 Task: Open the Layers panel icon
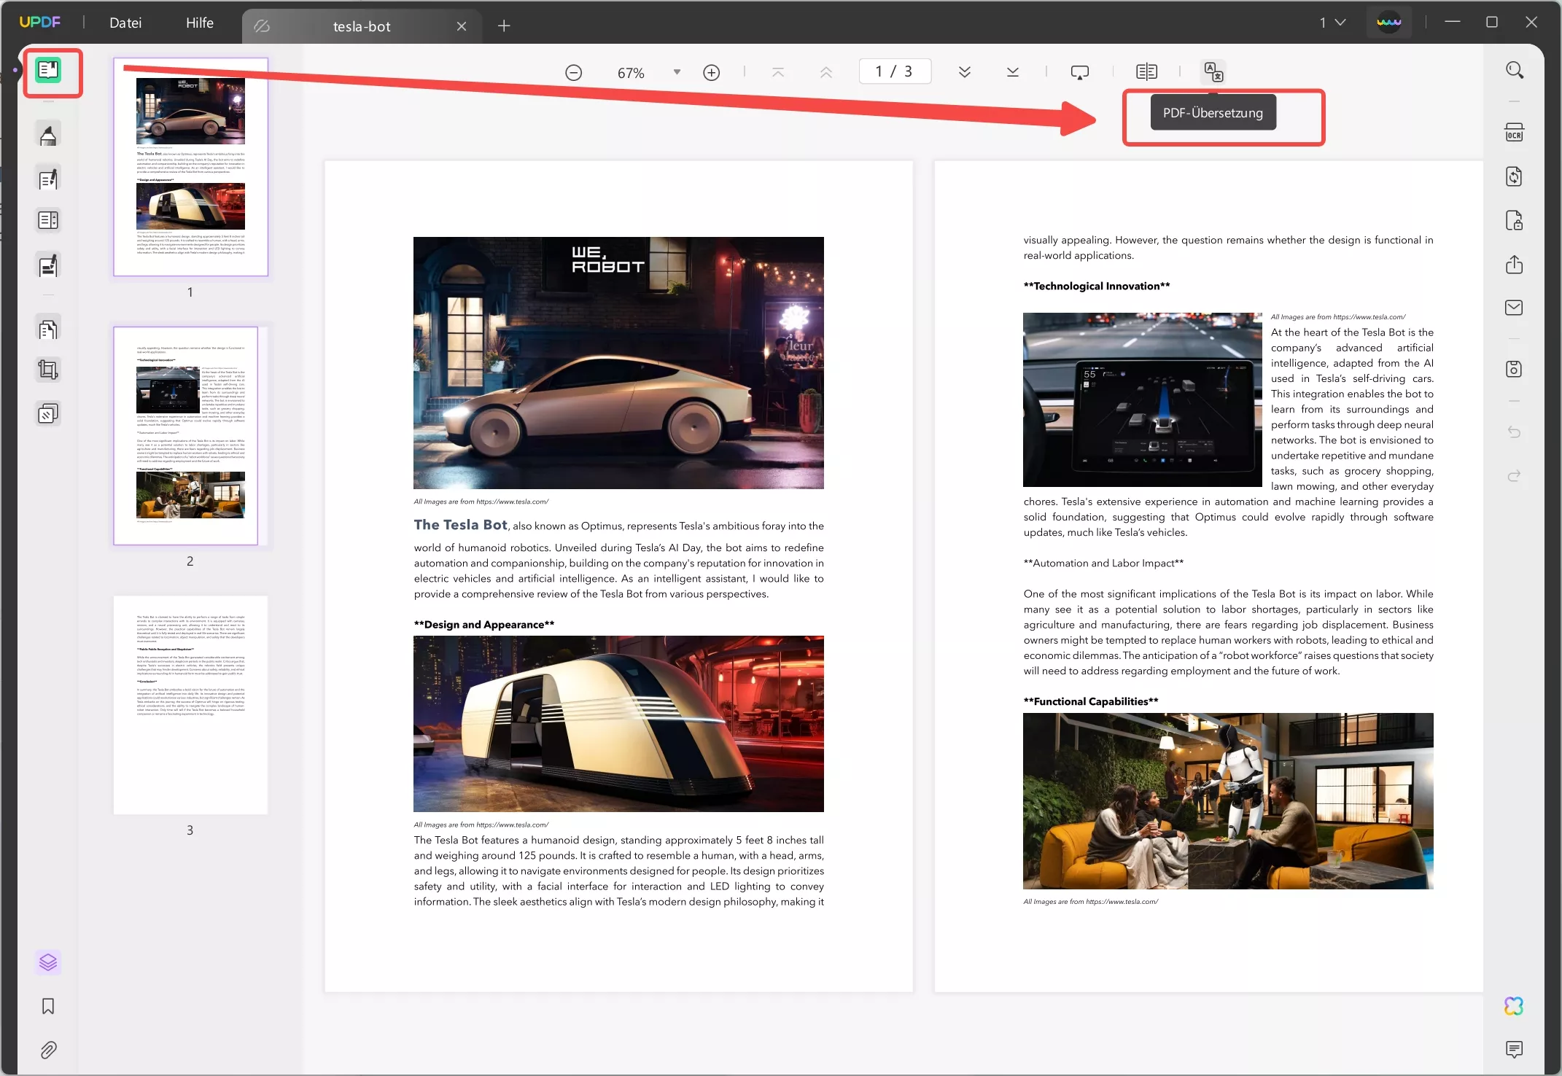(48, 962)
